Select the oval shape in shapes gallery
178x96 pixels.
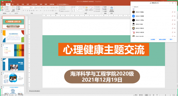(82, 7)
